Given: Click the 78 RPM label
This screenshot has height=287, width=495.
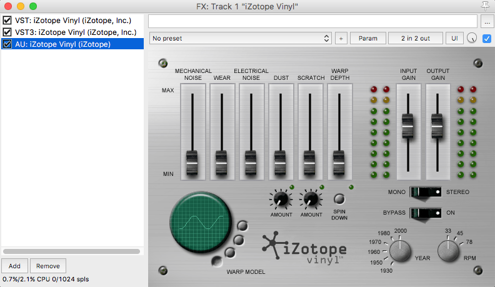Looking at the screenshot, I should (469, 242).
